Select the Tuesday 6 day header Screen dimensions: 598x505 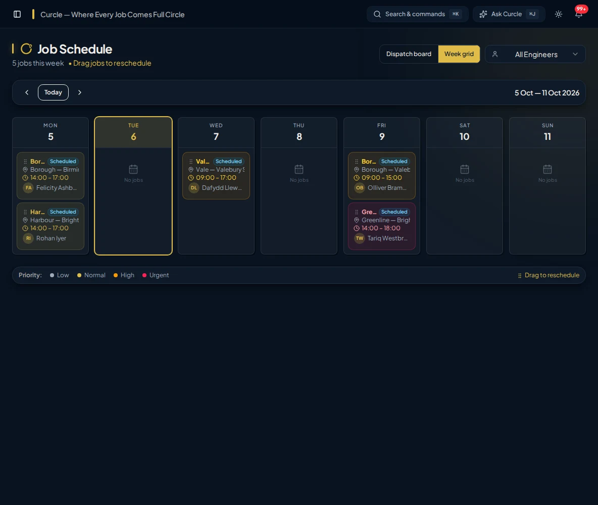[x=133, y=132]
